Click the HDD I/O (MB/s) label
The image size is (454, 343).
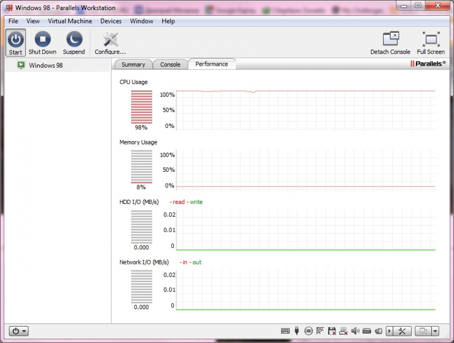click(139, 202)
